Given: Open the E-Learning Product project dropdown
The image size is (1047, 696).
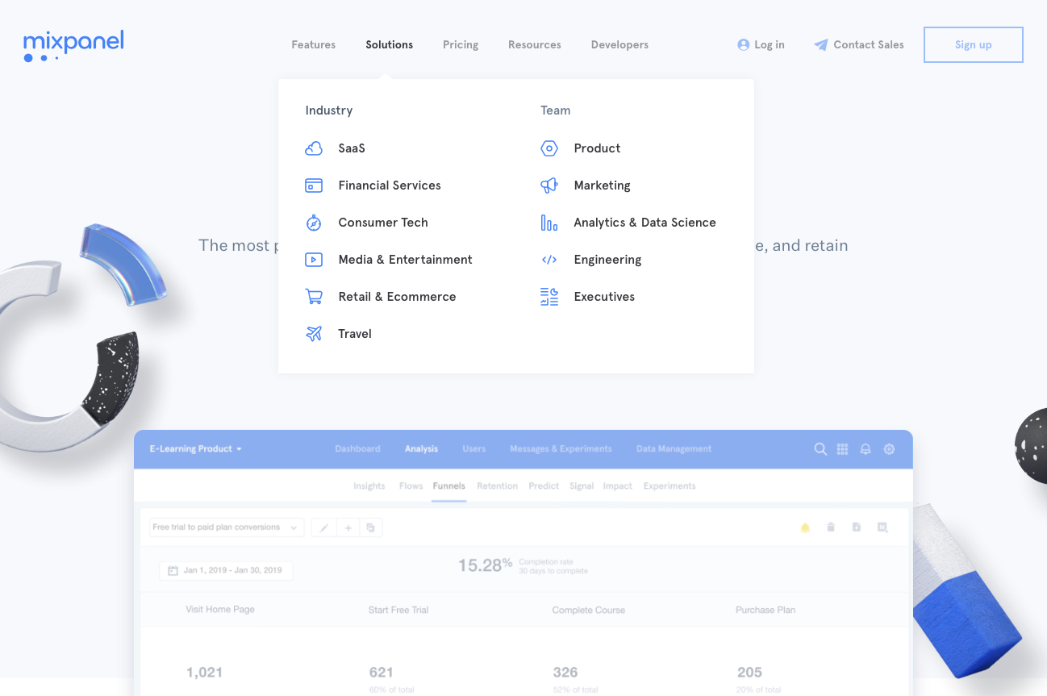Looking at the screenshot, I should 196,449.
